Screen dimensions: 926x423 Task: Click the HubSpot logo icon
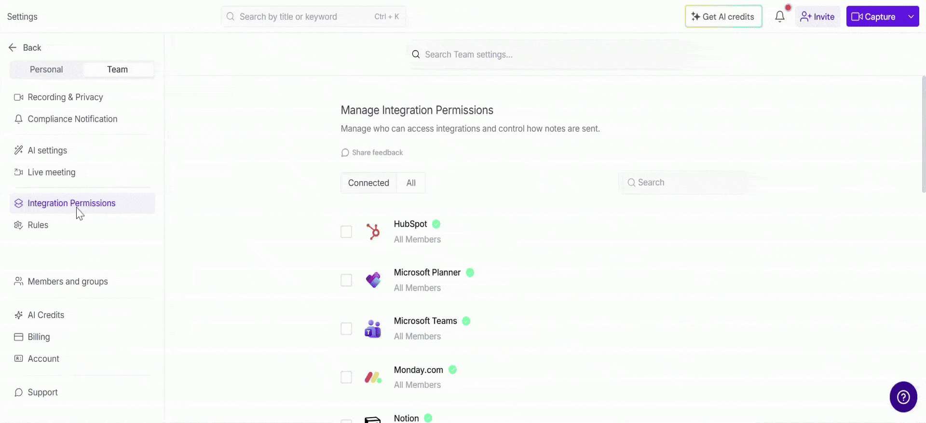pyautogui.click(x=373, y=232)
